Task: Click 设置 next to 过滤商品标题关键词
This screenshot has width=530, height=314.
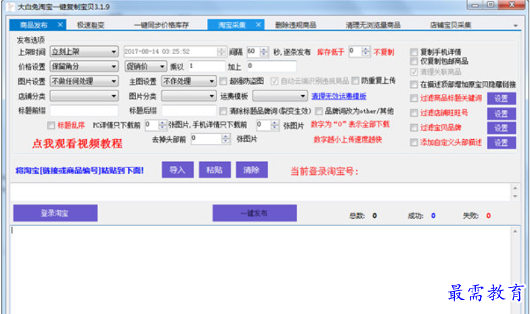Action: [x=502, y=99]
